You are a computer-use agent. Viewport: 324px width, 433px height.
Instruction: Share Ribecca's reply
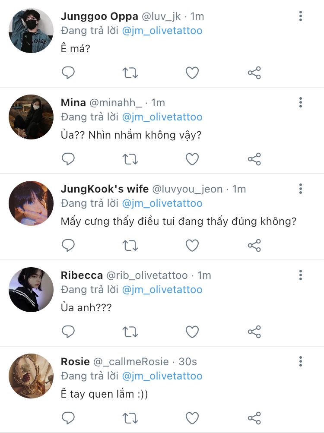254,332
